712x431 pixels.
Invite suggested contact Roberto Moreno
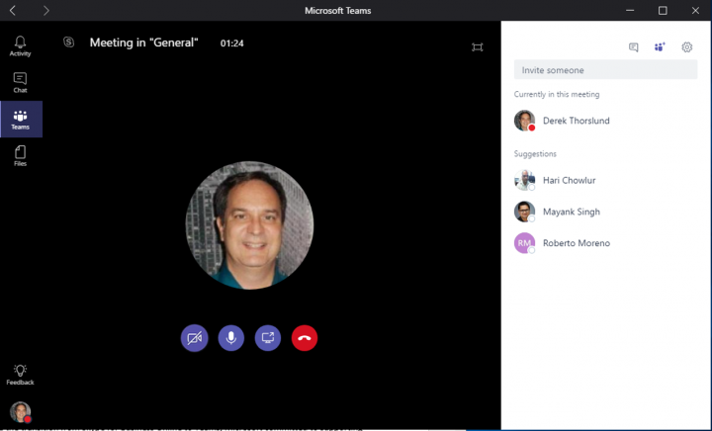coord(576,243)
